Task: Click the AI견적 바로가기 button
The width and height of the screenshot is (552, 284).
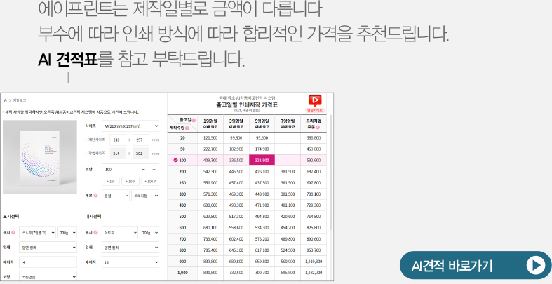Action: 476,265
